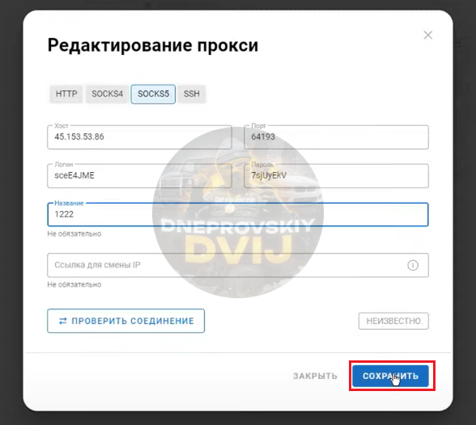476x425 pixels.
Task: Click the info icon in IP change field
Action: [x=413, y=265]
